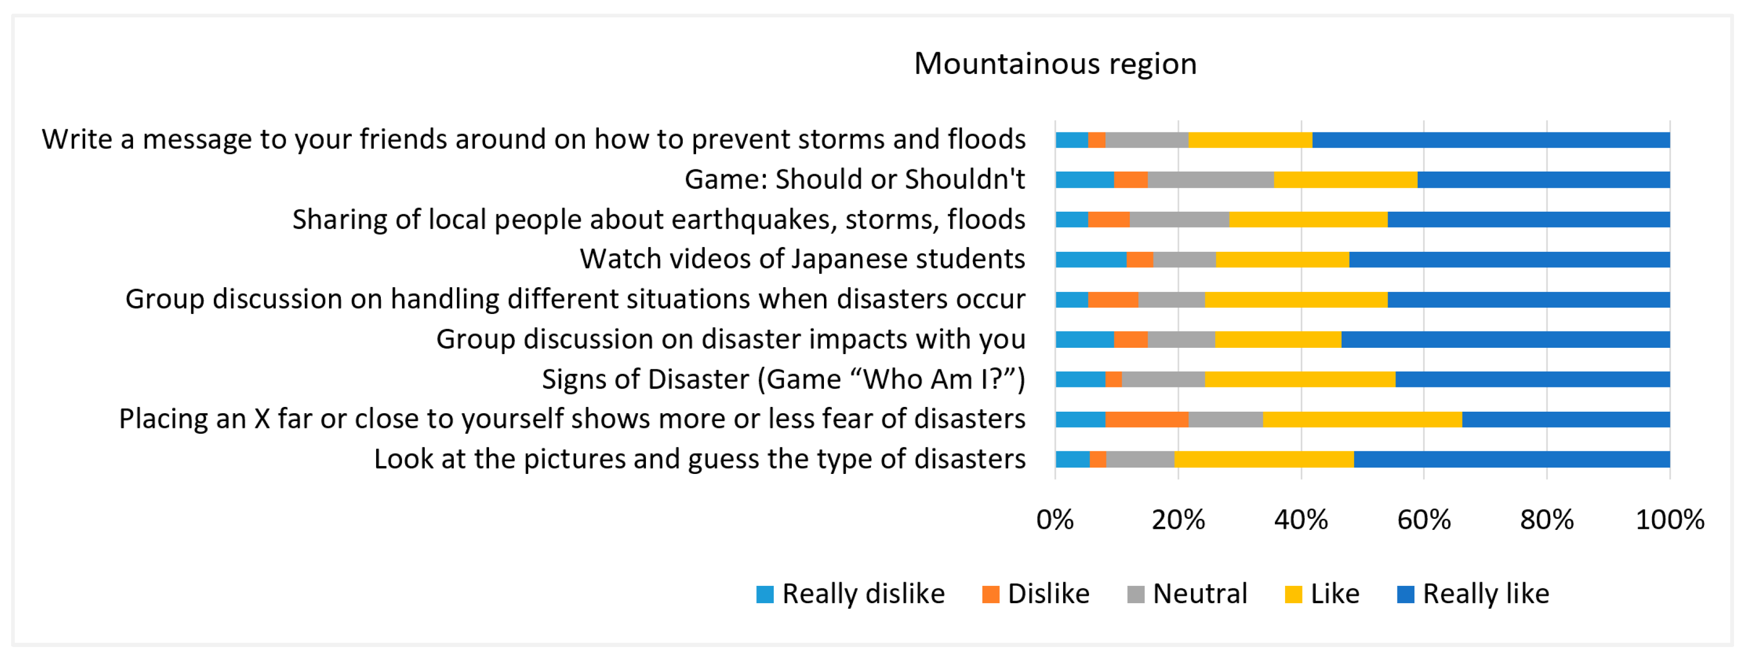Click yellow Like segment of Signs of Disaster bar

pyautogui.click(x=1300, y=379)
